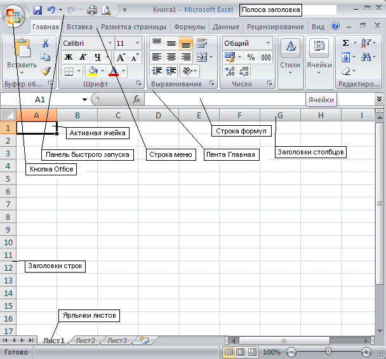
Task: Open Print Preview from Quick Access toolbar
Action: pos(106,10)
